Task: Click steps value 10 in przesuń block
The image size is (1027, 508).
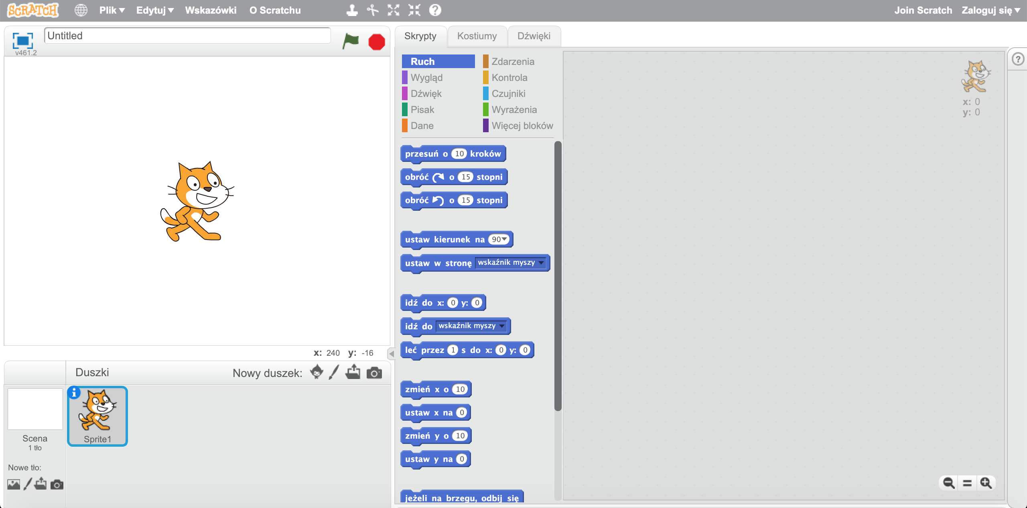Action: click(459, 153)
